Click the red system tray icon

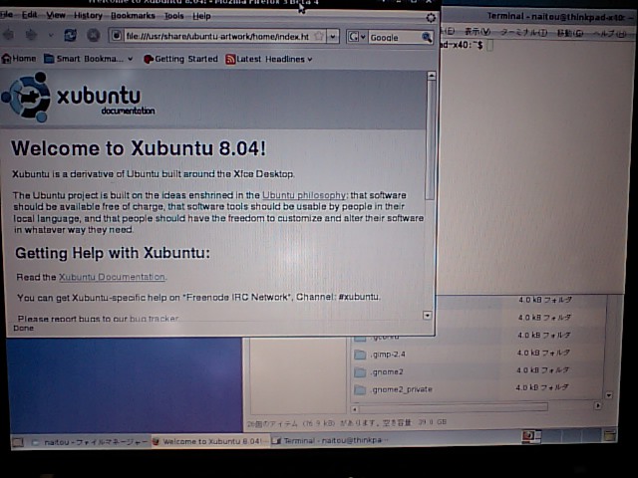[x=528, y=436]
